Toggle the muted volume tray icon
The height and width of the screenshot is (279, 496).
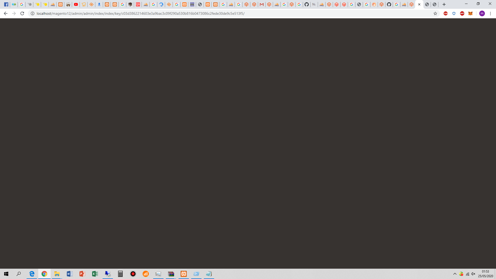[x=473, y=274]
